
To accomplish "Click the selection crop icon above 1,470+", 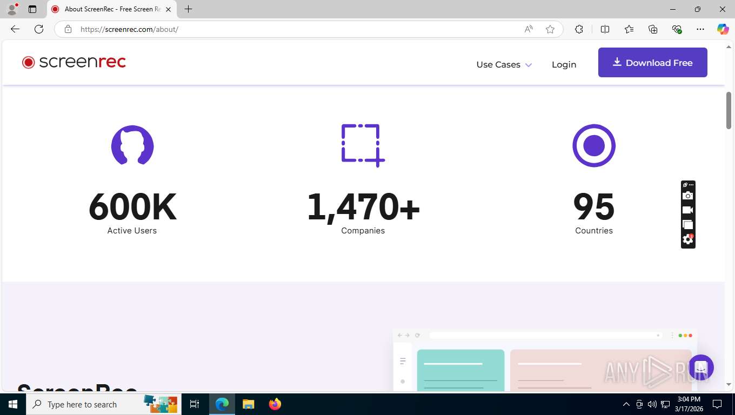I will pos(363,145).
